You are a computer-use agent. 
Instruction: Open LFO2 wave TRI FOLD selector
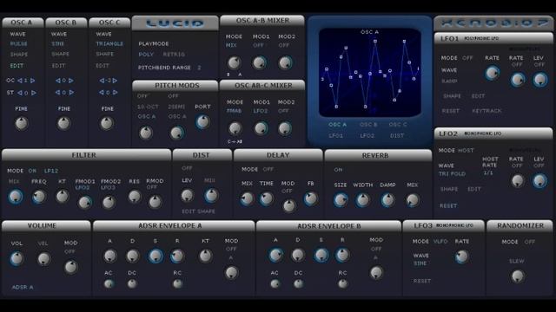tap(452, 173)
